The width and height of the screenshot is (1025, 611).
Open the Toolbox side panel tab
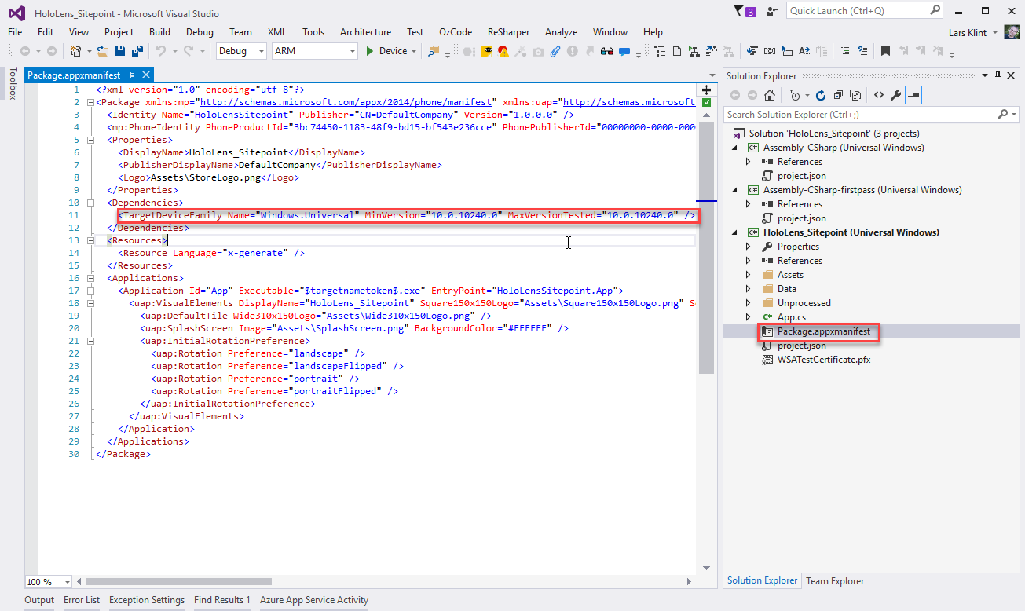[x=12, y=83]
